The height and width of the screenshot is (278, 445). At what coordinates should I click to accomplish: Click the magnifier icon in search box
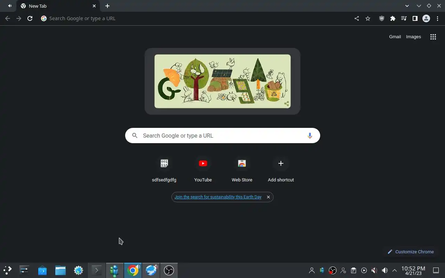click(135, 136)
